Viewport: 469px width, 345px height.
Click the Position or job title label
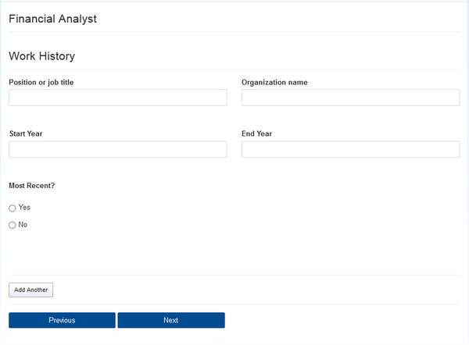[41, 82]
